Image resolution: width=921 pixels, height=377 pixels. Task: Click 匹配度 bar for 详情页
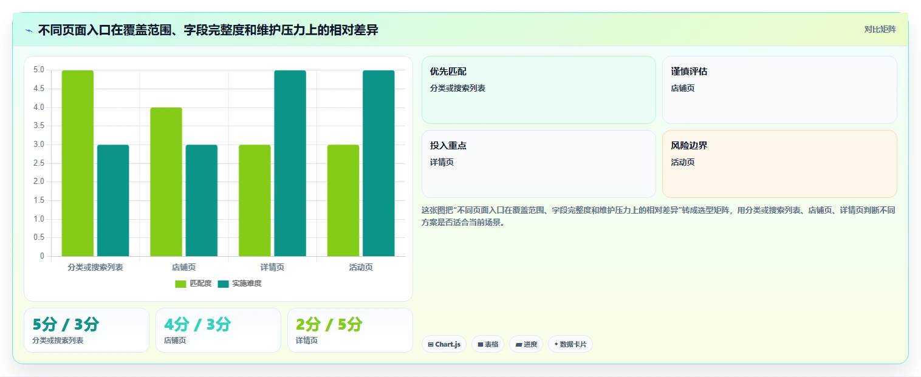pos(255,200)
